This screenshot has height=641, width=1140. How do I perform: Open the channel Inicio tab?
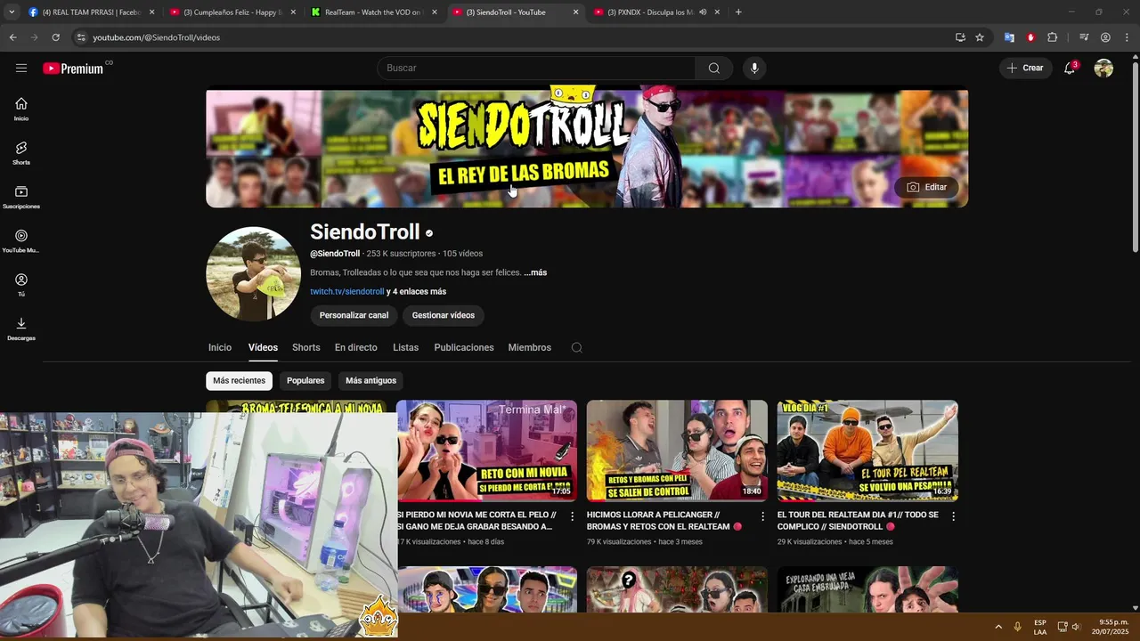coord(220,347)
